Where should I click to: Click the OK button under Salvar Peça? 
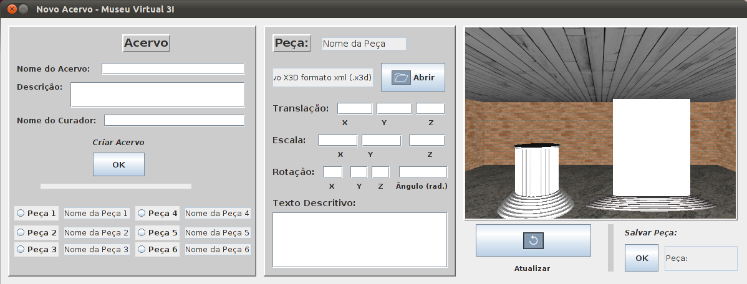pyautogui.click(x=642, y=258)
